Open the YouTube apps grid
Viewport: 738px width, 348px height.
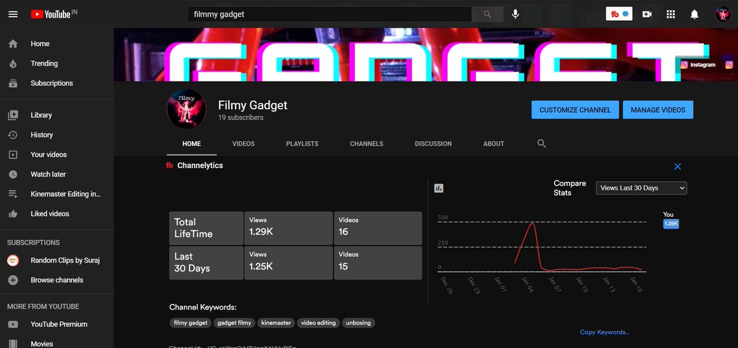pos(671,14)
